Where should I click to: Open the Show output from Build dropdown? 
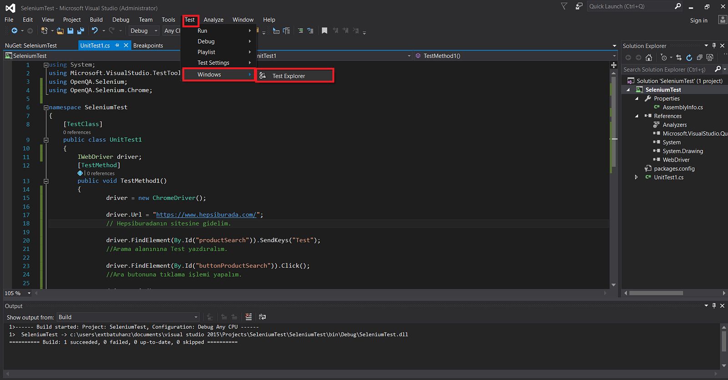(x=128, y=317)
